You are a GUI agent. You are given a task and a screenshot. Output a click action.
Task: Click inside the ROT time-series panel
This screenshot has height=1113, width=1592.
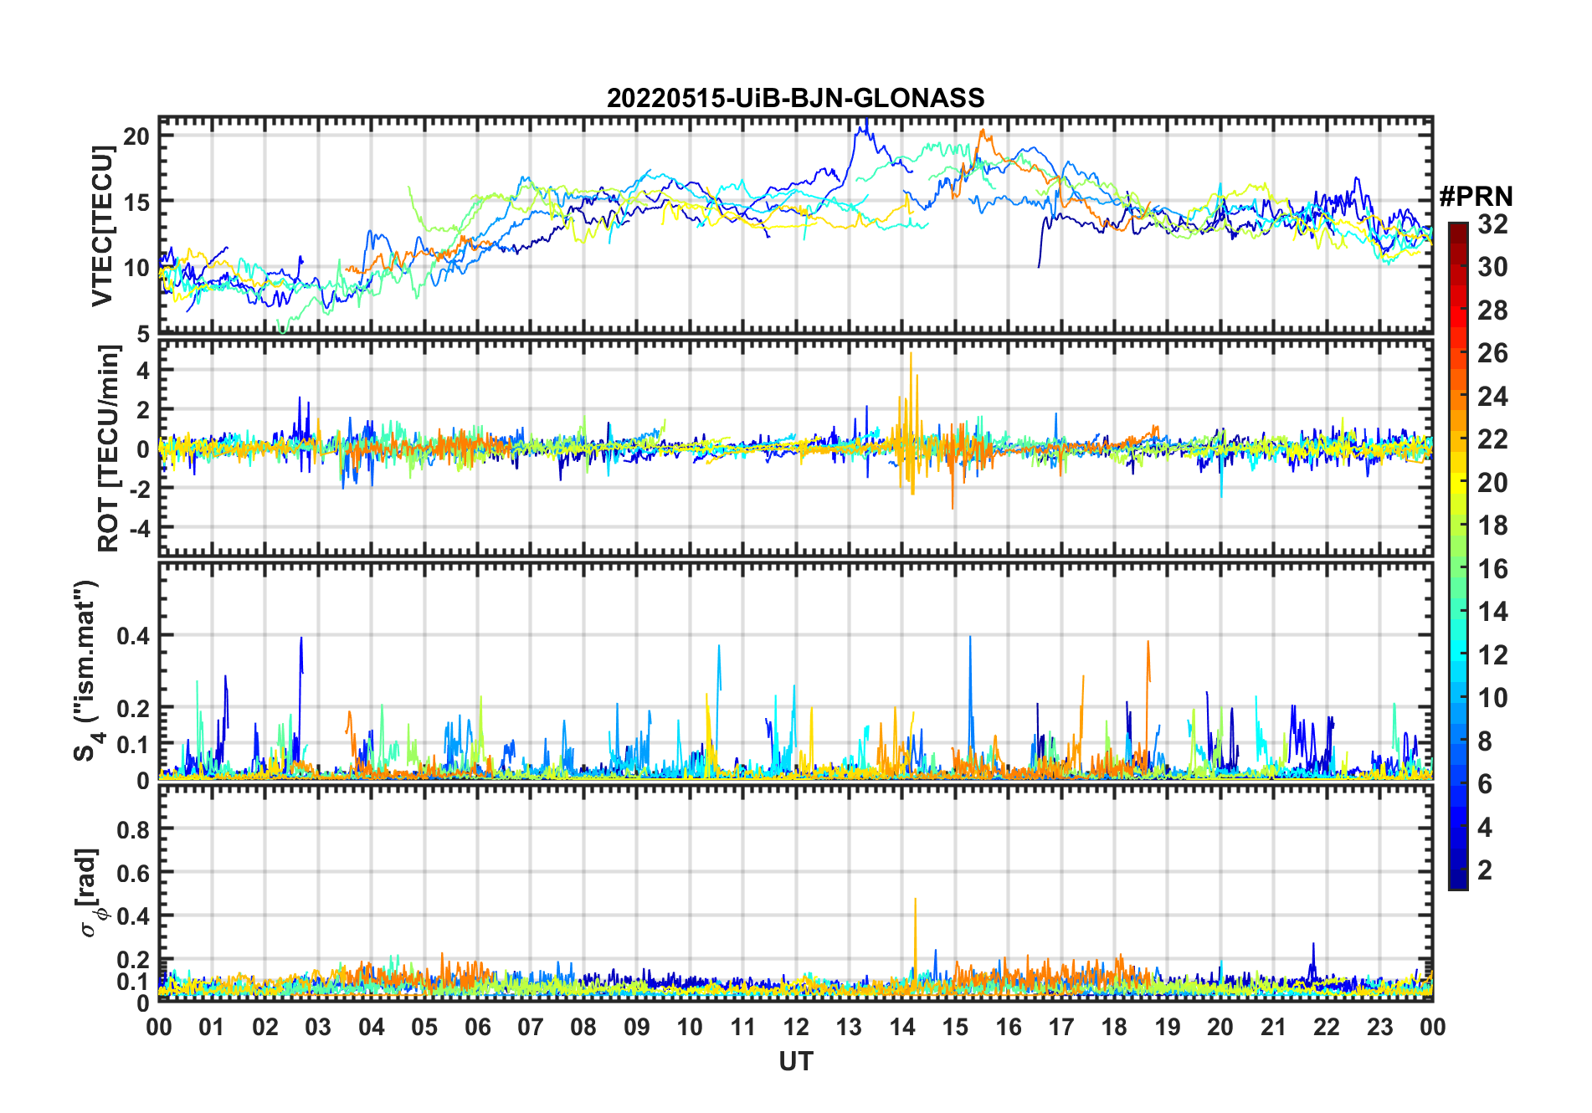click(x=795, y=448)
